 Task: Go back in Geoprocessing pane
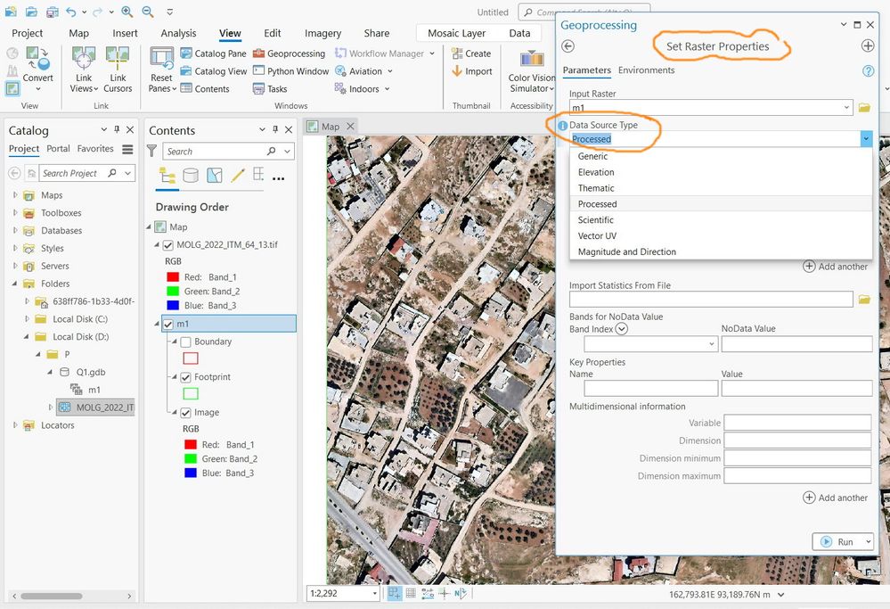pyautogui.click(x=567, y=46)
